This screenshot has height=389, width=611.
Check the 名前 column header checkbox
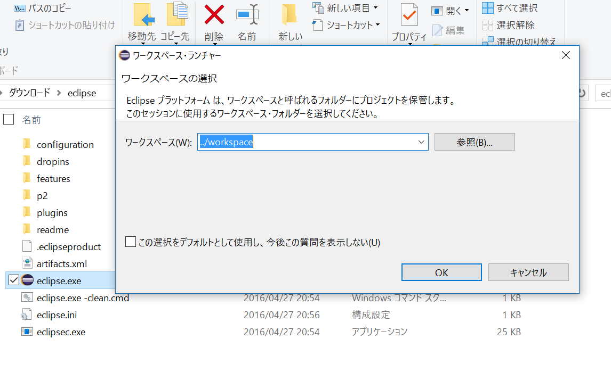click(9, 120)
